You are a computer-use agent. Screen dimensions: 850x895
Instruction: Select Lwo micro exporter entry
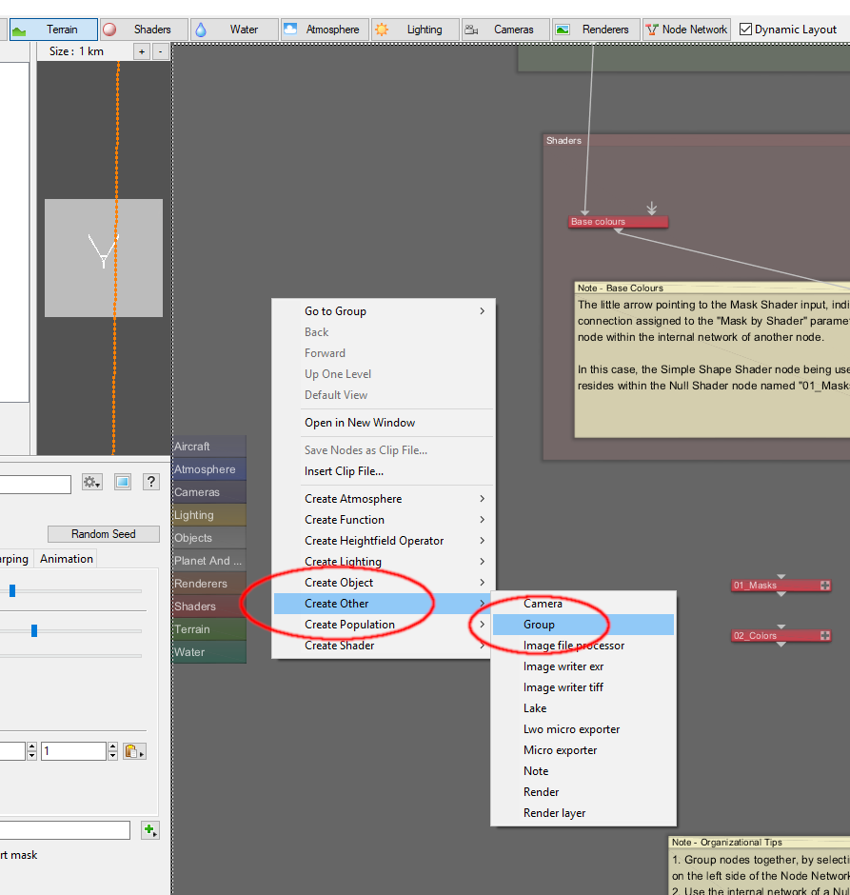[x=583, y=729]
